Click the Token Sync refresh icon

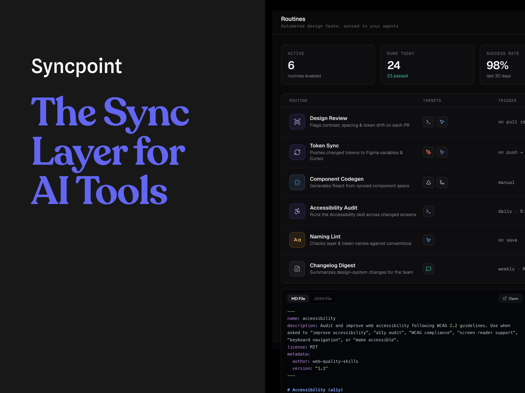tap(297, 152)
